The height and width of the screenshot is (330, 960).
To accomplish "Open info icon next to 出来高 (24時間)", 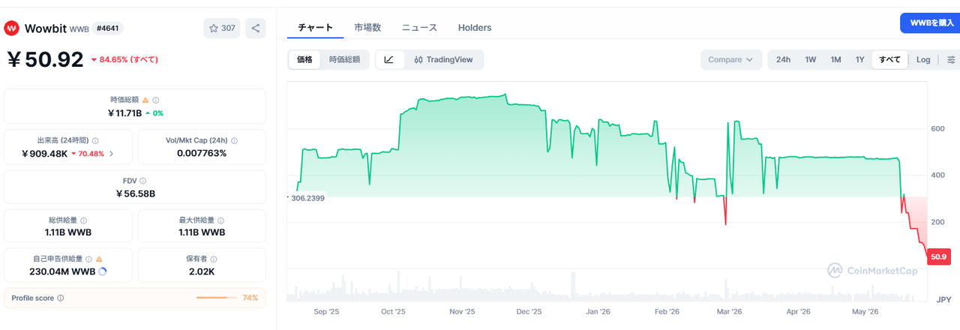I will 95,140.
